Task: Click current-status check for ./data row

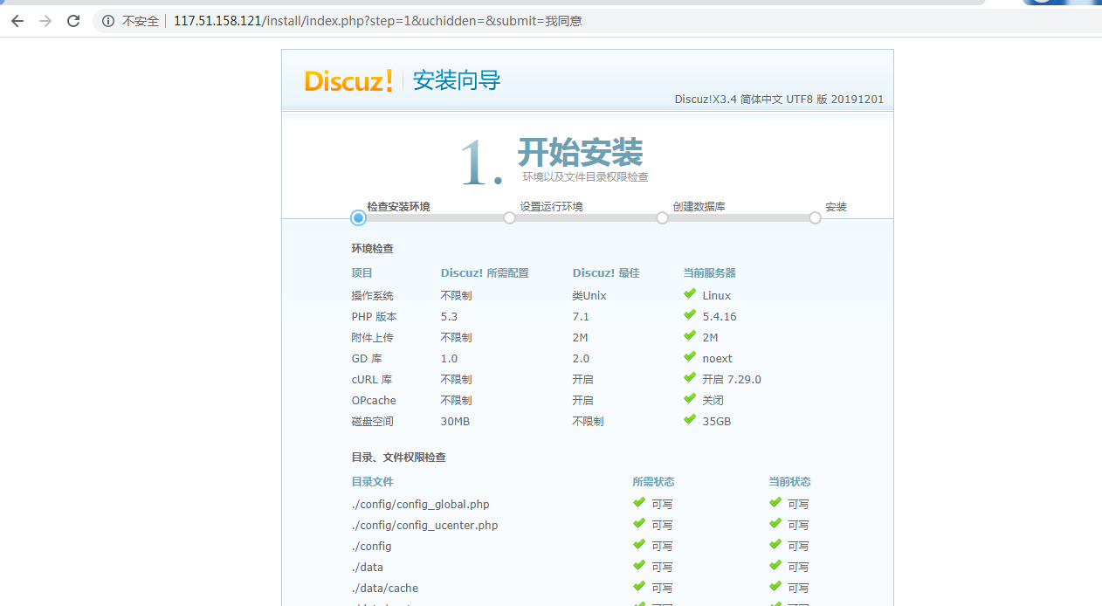Action: pos(775,566)
